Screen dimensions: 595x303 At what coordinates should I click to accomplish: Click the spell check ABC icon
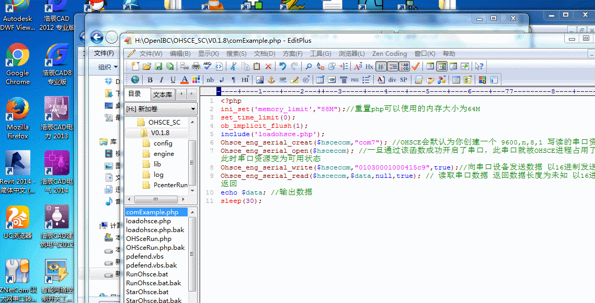pos(207,66)
